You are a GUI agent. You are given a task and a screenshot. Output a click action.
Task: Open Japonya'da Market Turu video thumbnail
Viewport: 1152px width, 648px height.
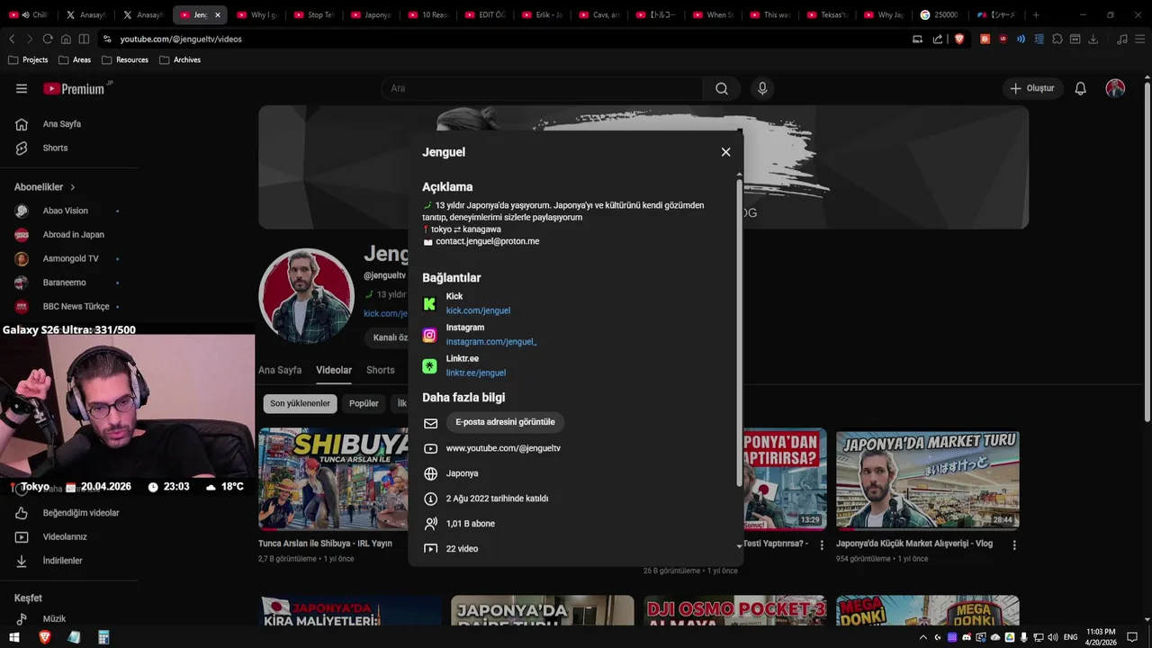coord(927,480)
